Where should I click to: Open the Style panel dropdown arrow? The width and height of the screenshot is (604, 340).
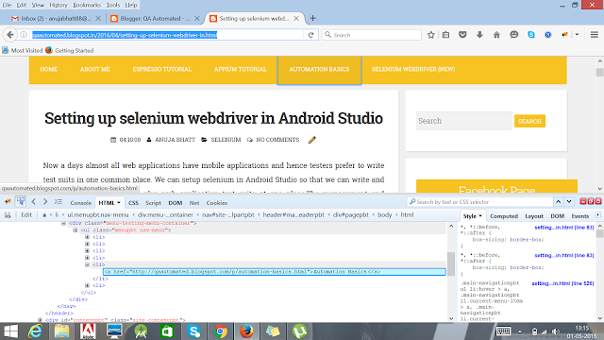[x=480, y=216]
